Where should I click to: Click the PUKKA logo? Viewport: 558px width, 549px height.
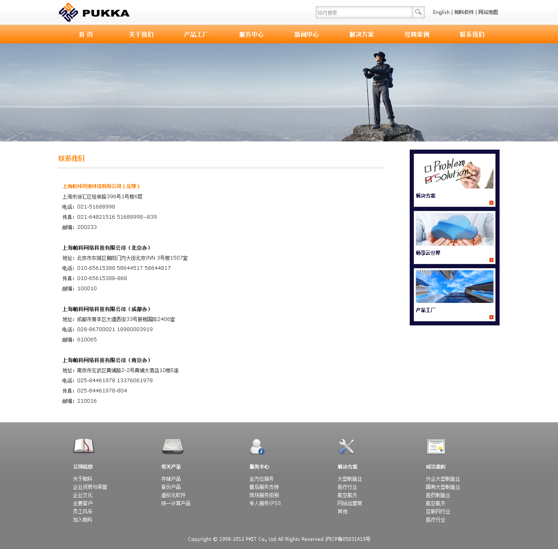click(x=94, y=12)
